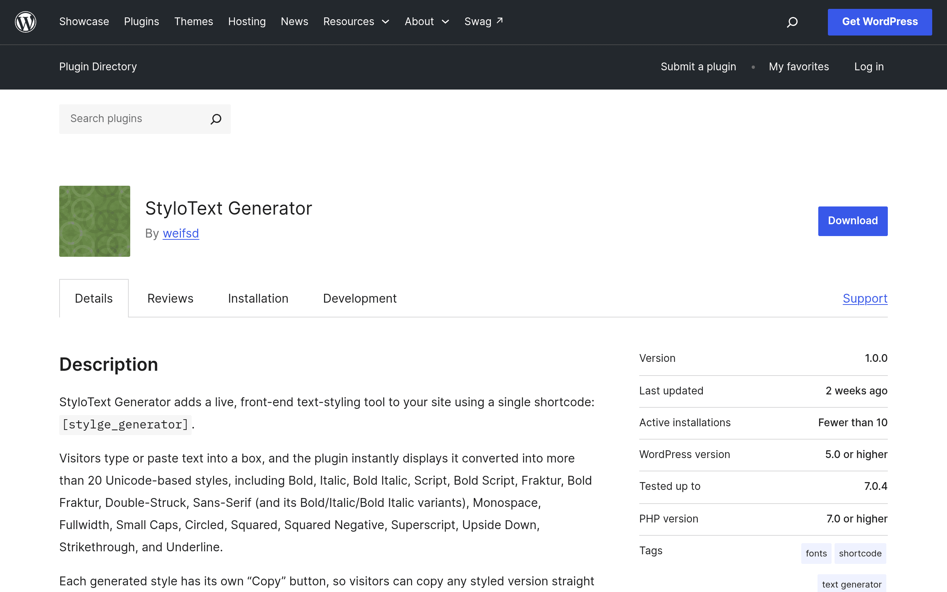Go to Plugin Directory
947x592 pixels.
(x=98, y=67)
